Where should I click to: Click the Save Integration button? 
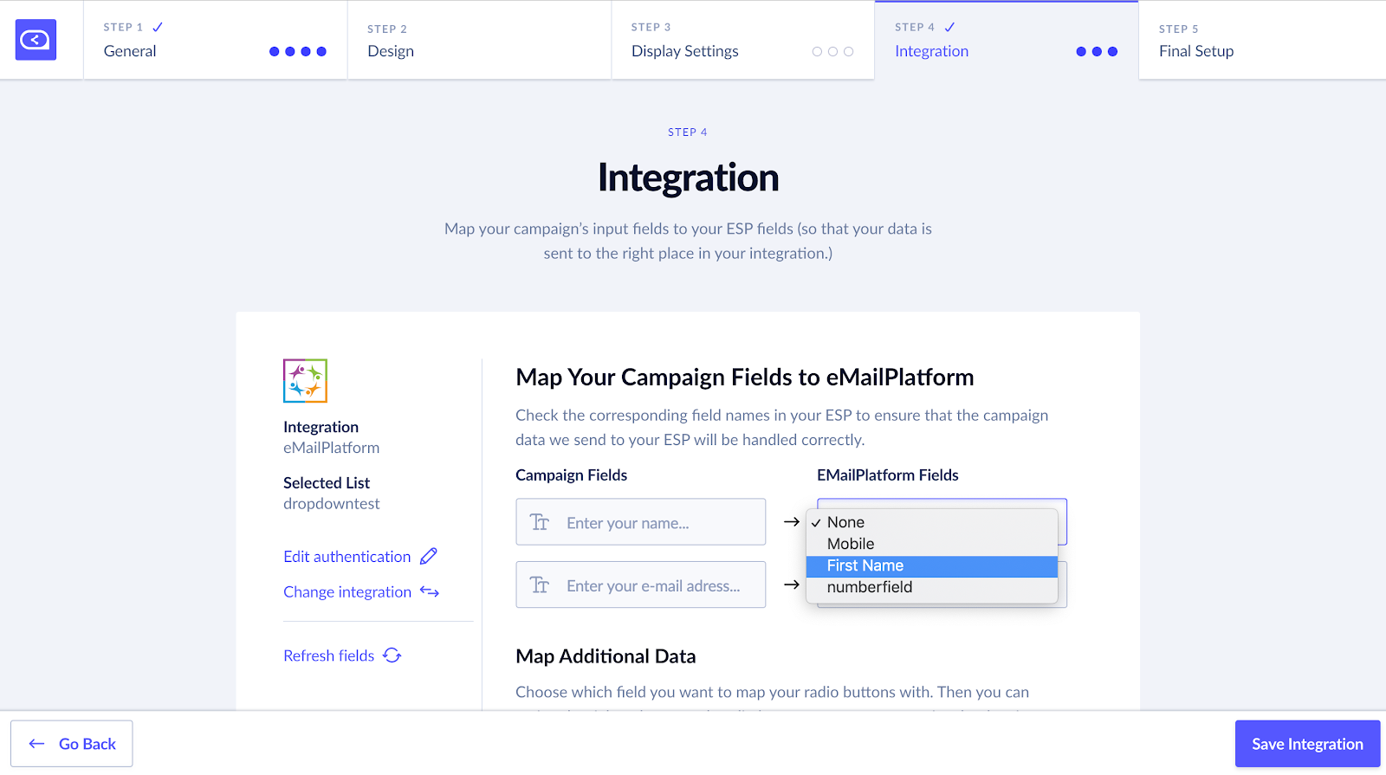tap(1307, 744)
